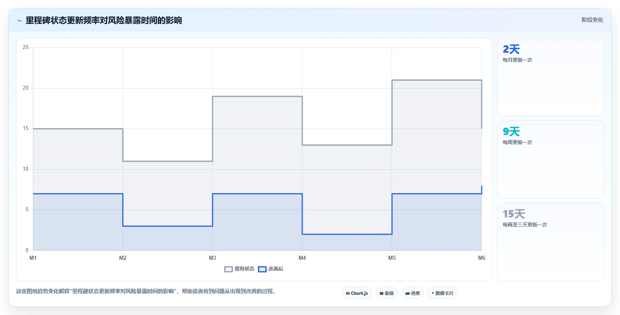Click the gray 原有状态 legend swatch
Screen dimensions: 620x315
[228, 269]
